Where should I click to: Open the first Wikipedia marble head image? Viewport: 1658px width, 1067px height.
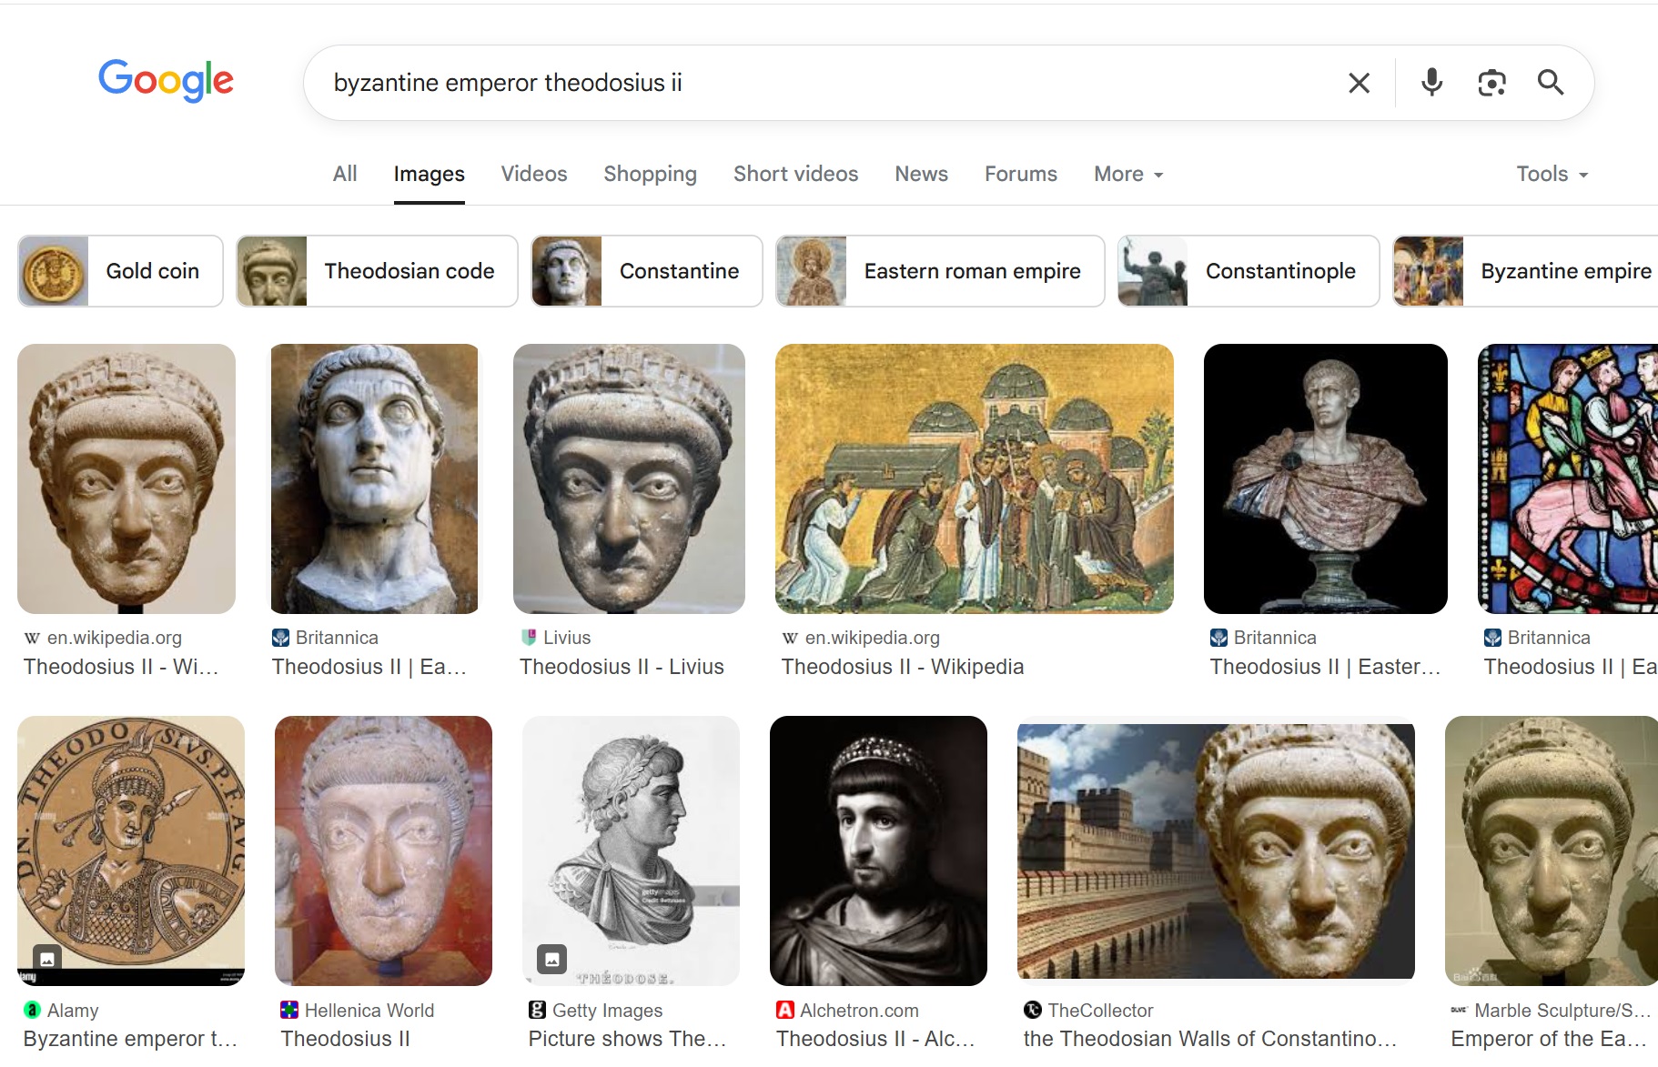point(126,478)
